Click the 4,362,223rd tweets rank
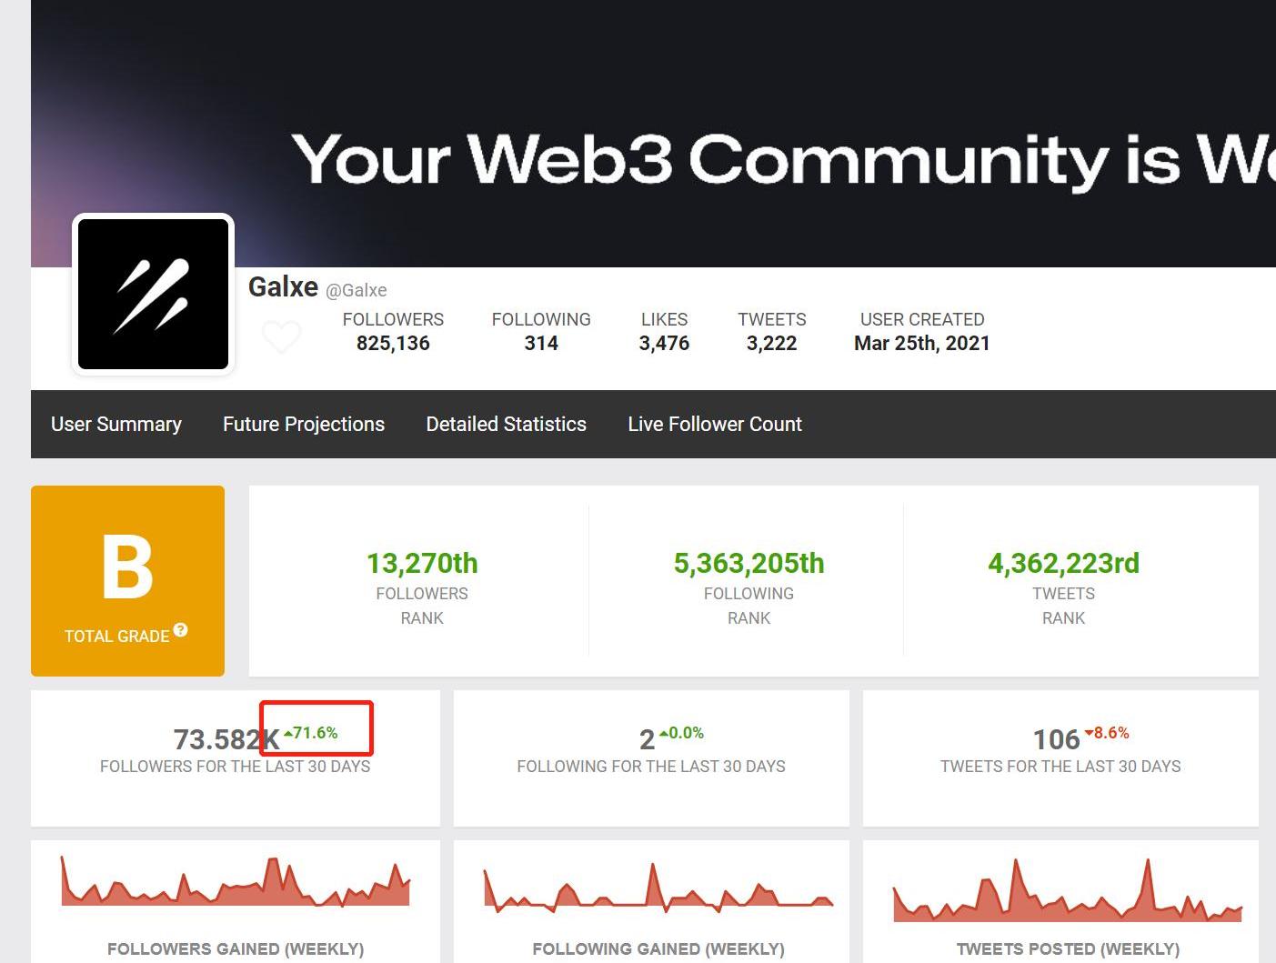The image size is (1276, 963). coord(1063,563)
